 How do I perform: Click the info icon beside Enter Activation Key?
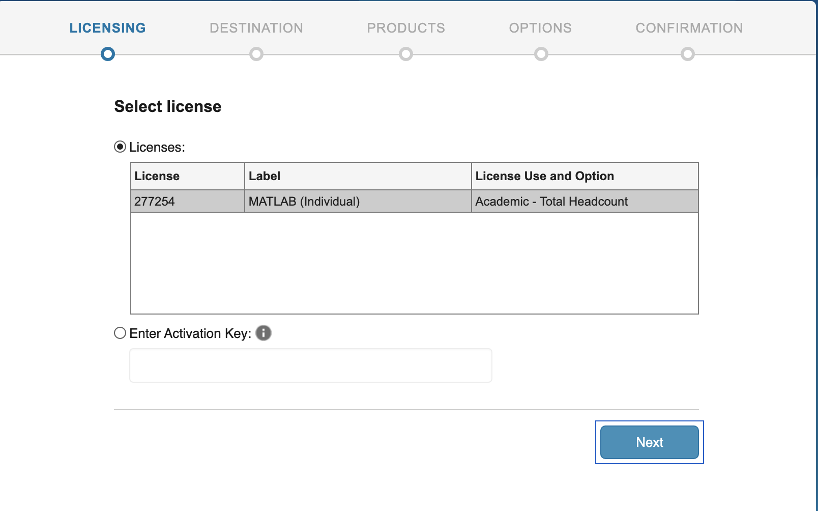(263, 333)
